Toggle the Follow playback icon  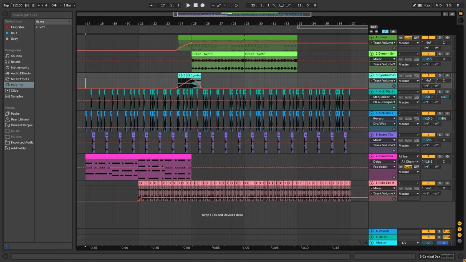[152, 5]
